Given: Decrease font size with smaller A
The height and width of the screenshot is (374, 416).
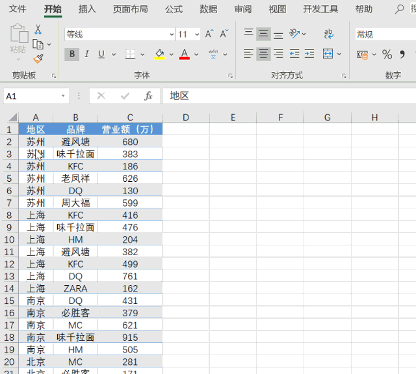Looking at the screenshot, I should 224,34.
